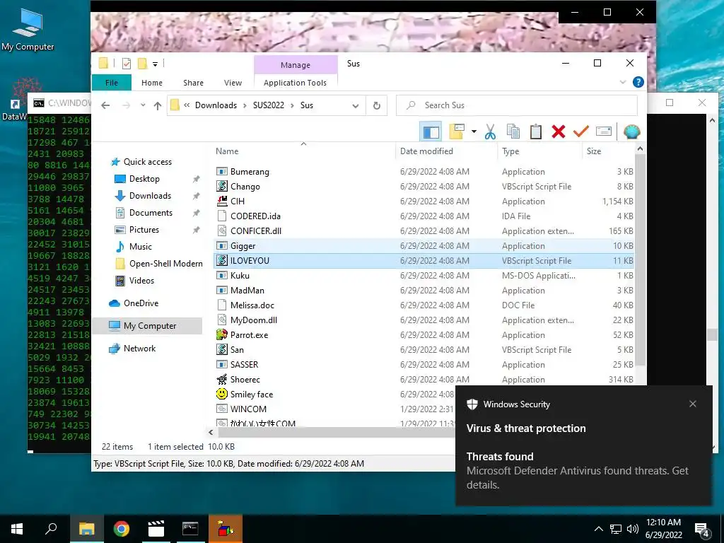This screenshot has width=724, height=543.
Task: Open recent locations dropdown arrow
Action: 143,105
